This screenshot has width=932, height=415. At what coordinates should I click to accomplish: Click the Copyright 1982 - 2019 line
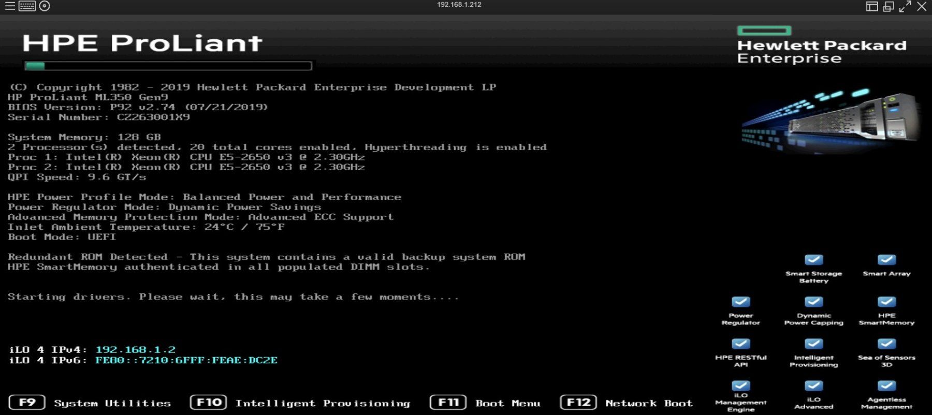(253, 87)
